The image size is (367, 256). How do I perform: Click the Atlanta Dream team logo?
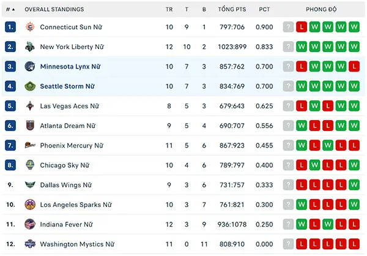30,126
